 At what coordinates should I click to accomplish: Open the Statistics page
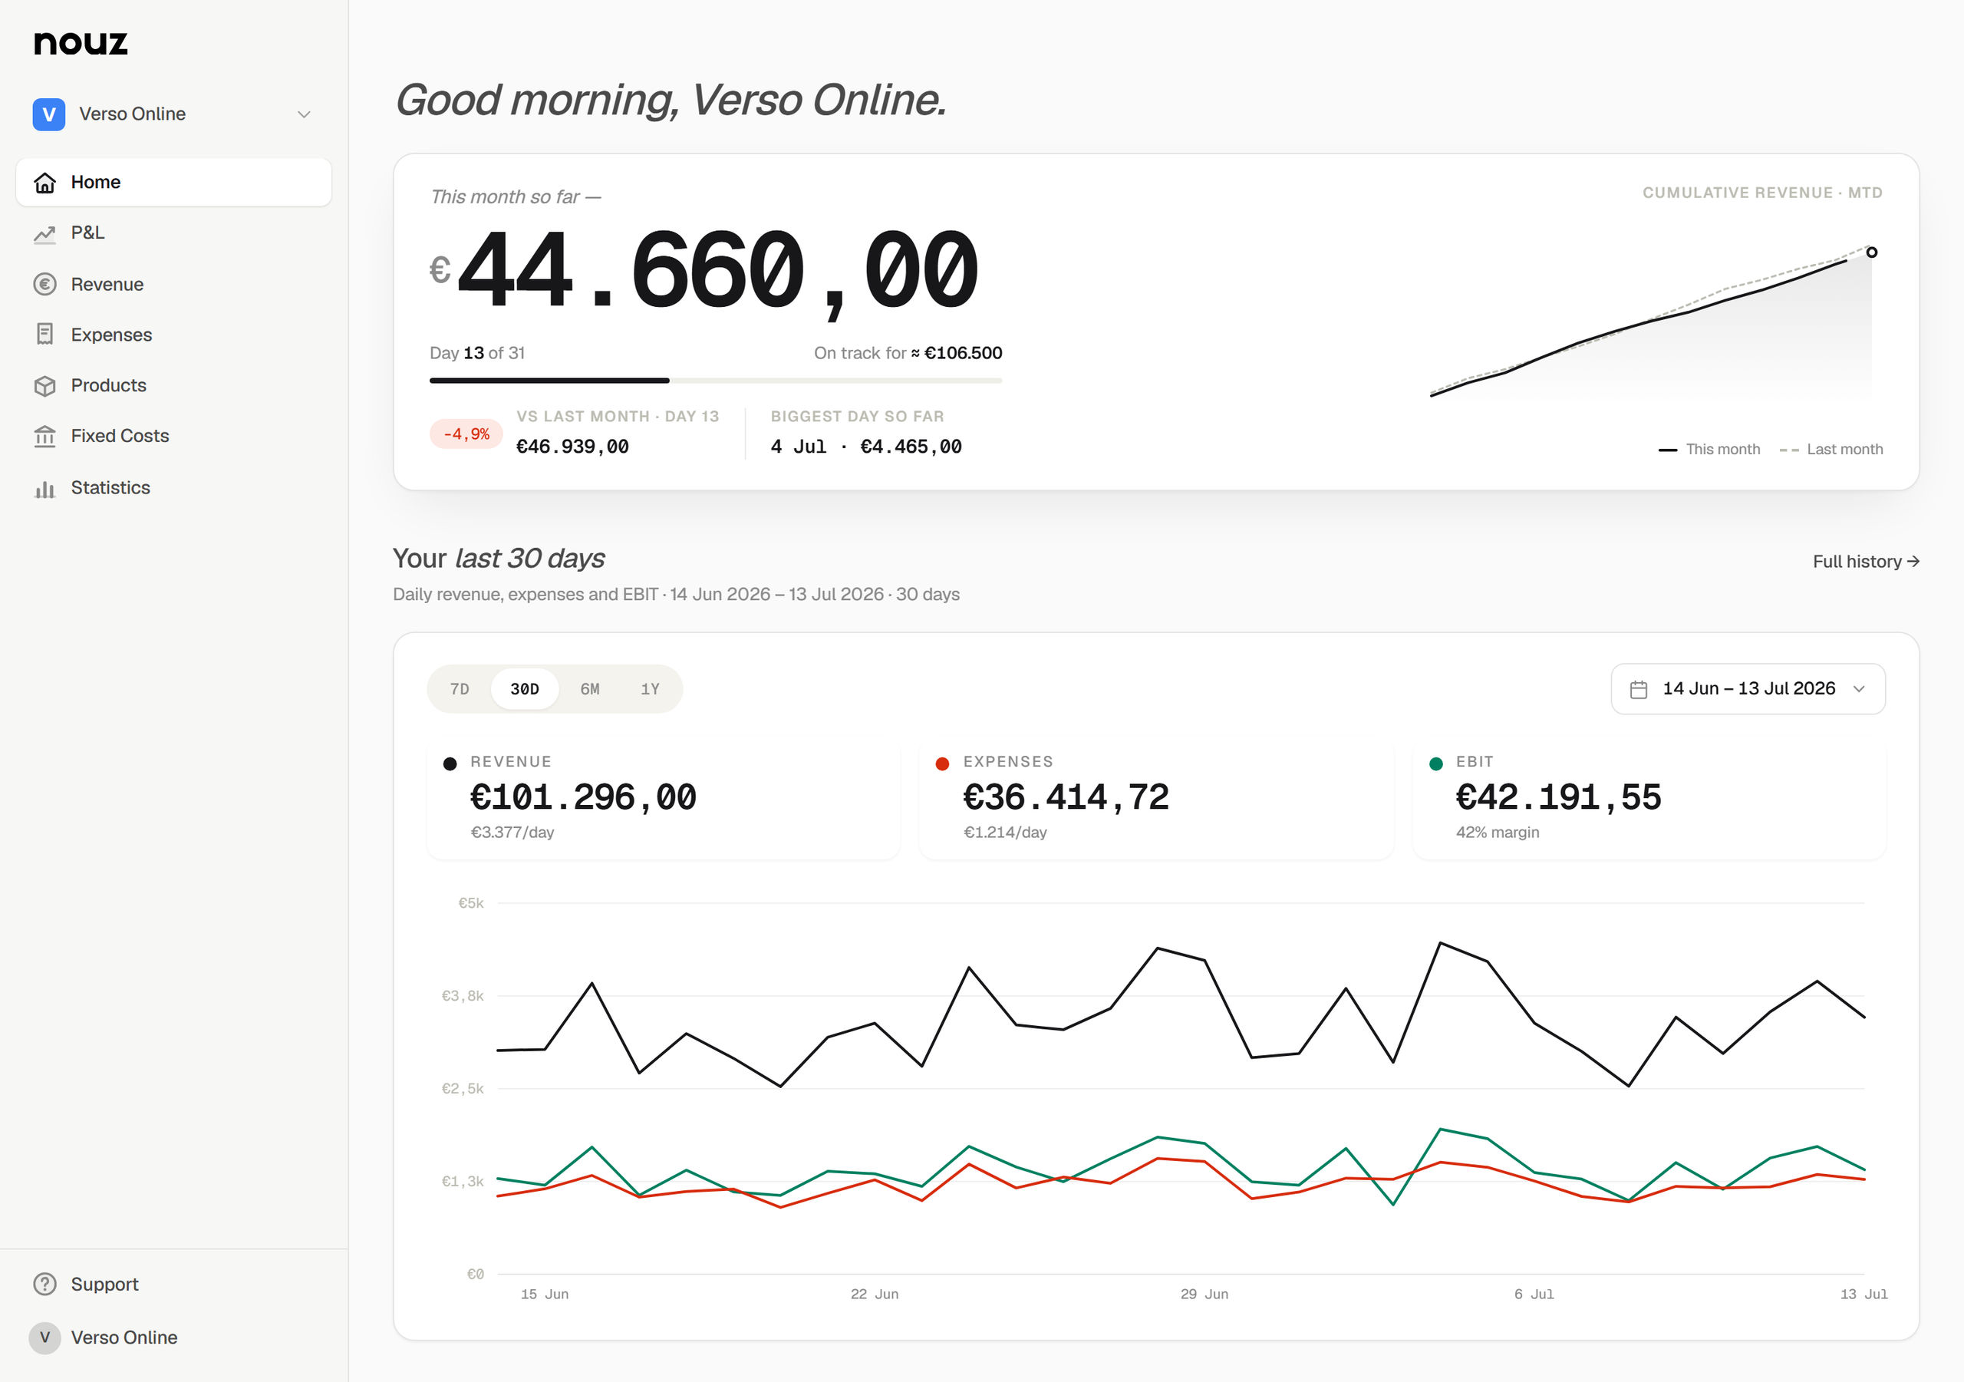tap(173, 488)
